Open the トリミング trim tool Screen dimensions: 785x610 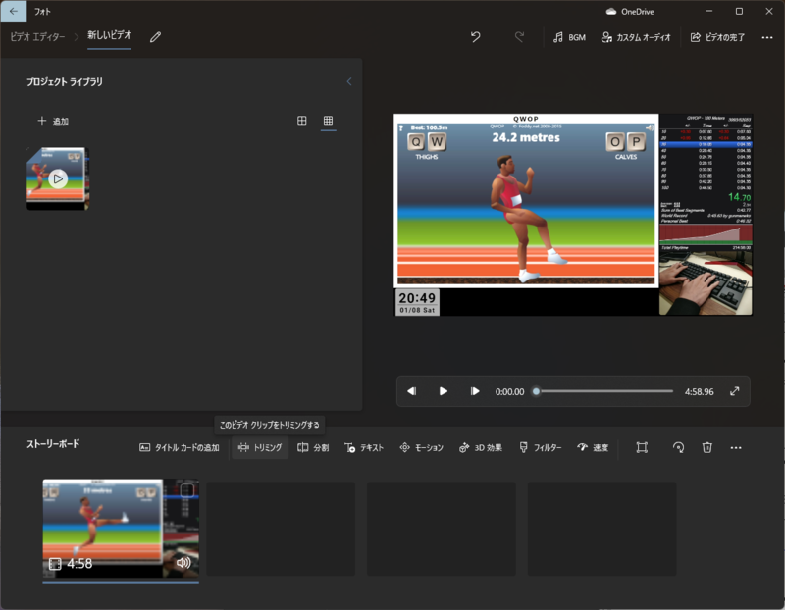click(x=260, y=447)
